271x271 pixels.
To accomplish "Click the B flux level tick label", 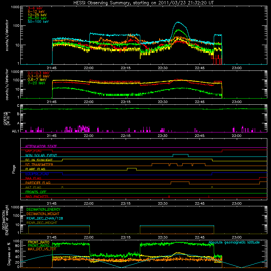I will click(x=18, y=114).
